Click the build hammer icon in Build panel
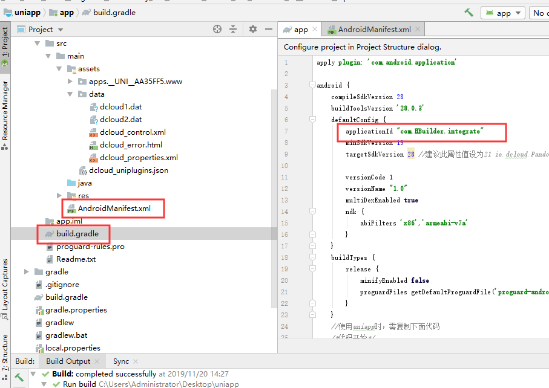The width and height of the screenshot is (549, 388). (x=19, y=377)
